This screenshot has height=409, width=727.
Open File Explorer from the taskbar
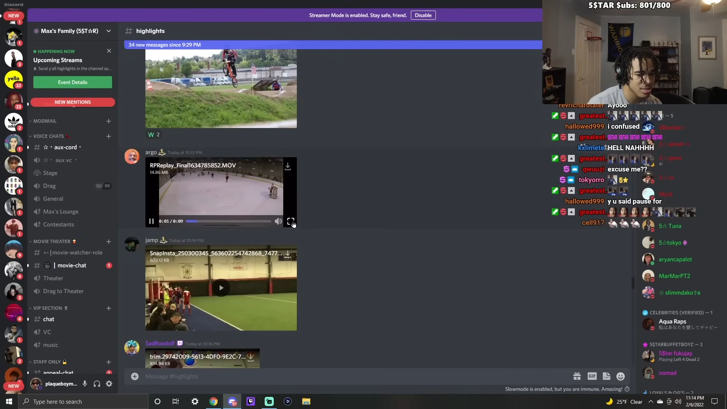point(306,401)
